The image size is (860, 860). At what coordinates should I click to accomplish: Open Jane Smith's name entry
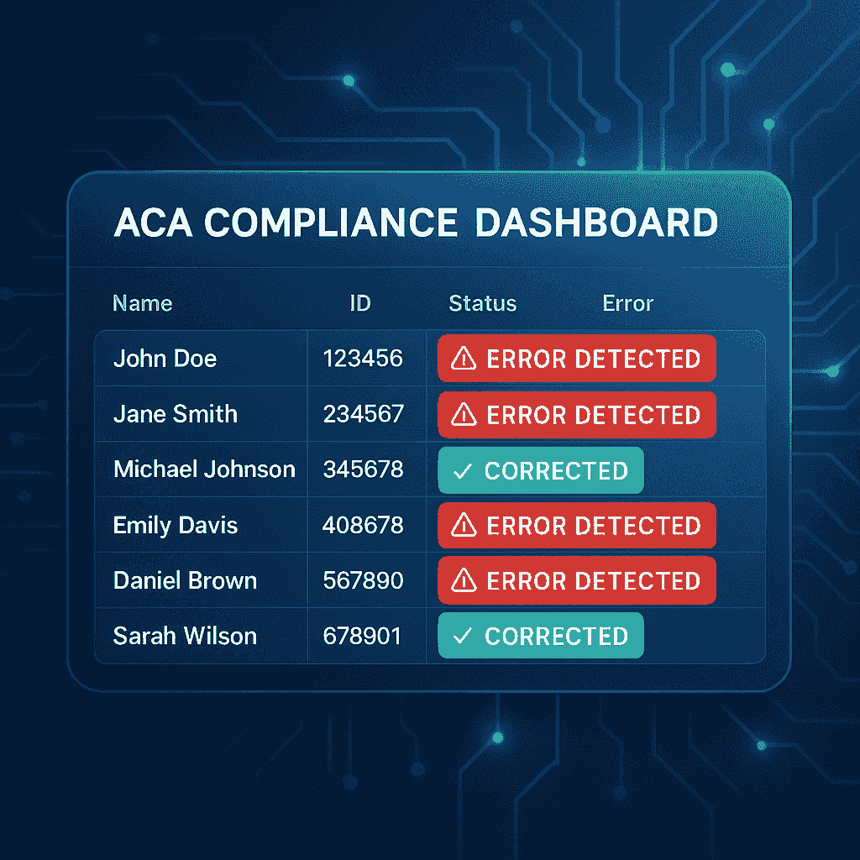pyautogui.click(x=176, y=414)
